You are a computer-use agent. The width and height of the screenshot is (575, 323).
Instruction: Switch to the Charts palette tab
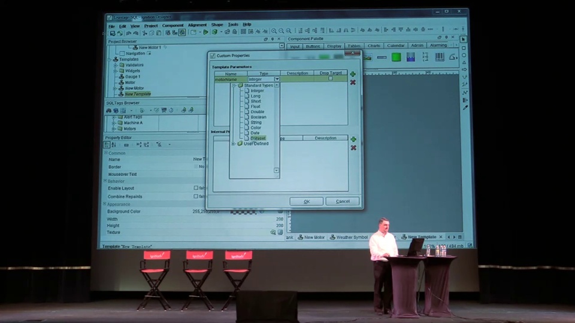(x=374, y=45)
